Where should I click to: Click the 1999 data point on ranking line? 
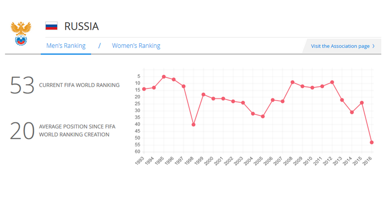(204, 94)
